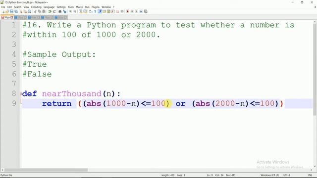Screen dimensions: 317x178
Task: Click vertical scrollbar down arrow
Action: pyautogui.click(x=315, y=166)
